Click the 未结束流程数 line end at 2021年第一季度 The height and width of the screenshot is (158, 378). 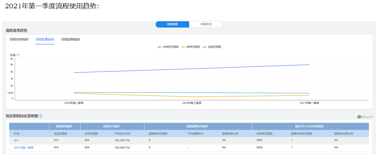click(309, 64)
